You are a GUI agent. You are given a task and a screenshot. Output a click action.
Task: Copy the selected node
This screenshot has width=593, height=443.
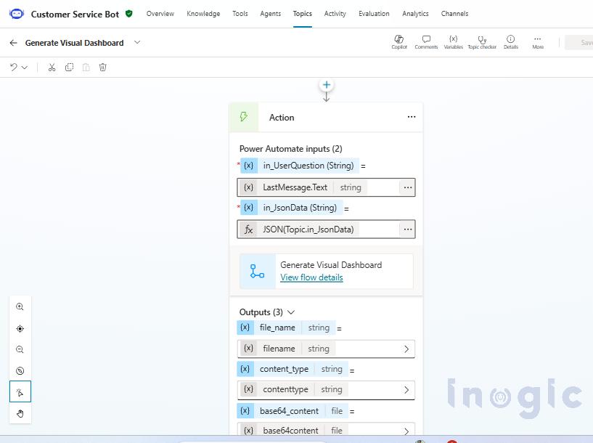tap(69, 68)
